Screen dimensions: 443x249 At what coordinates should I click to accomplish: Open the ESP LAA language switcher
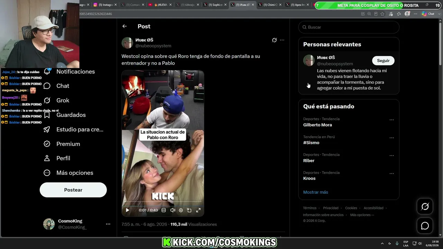(406, 243)
